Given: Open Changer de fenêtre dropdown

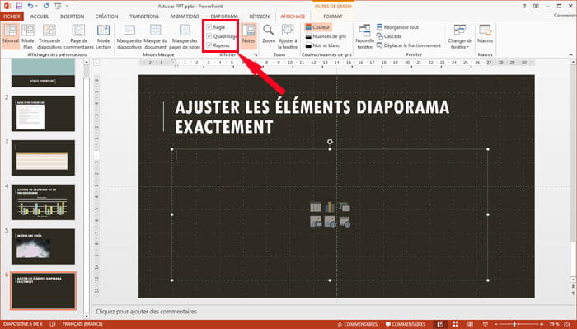Looking at the screenshot, I should pos(460,36).
